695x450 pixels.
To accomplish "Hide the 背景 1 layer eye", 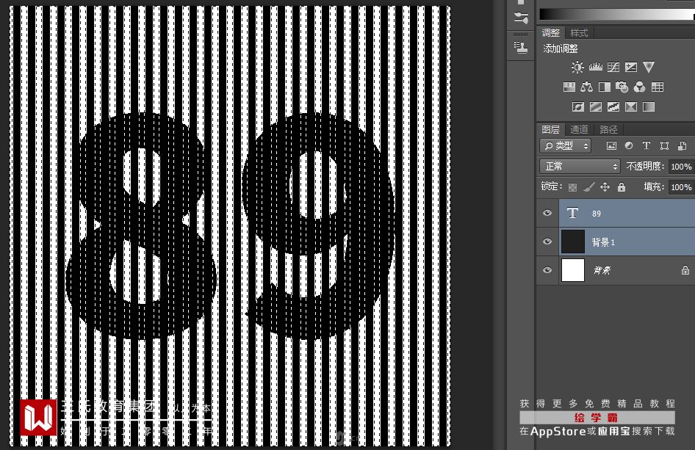I will pyautogui.click(x=547, y=242).
